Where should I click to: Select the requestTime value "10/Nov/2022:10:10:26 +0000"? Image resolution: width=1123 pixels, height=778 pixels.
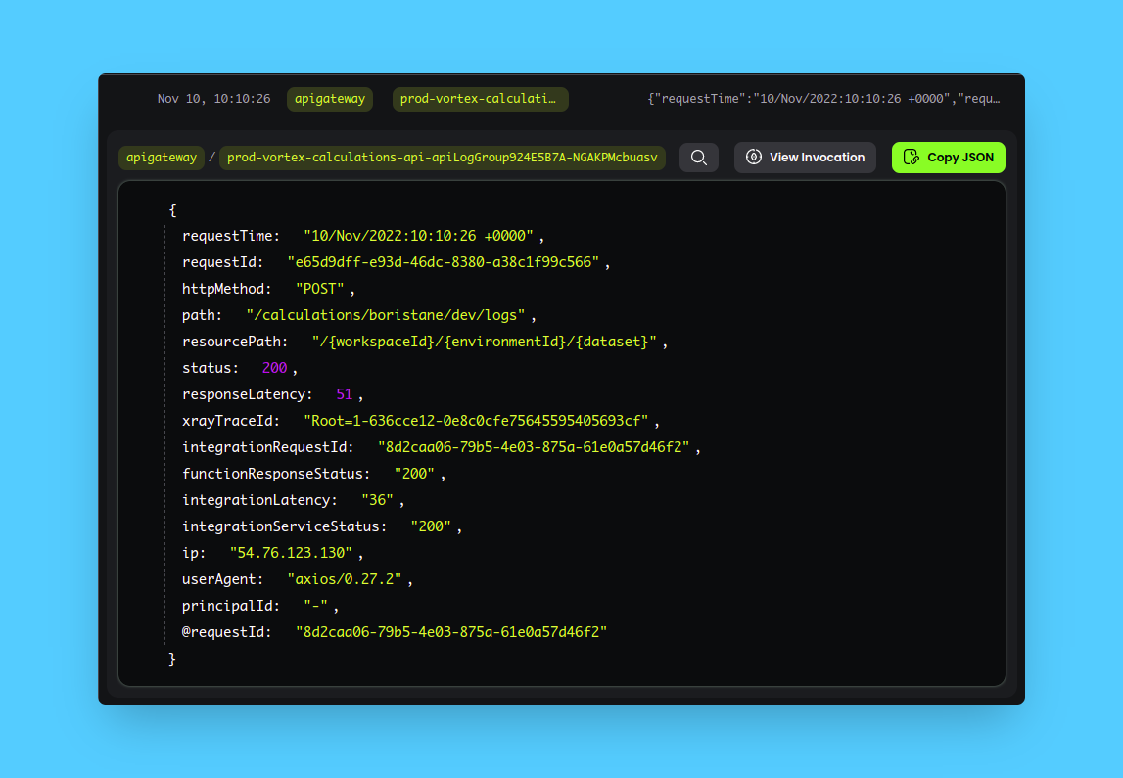(418, 236)
